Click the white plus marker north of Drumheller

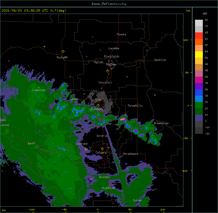click(x=155, y=95)
